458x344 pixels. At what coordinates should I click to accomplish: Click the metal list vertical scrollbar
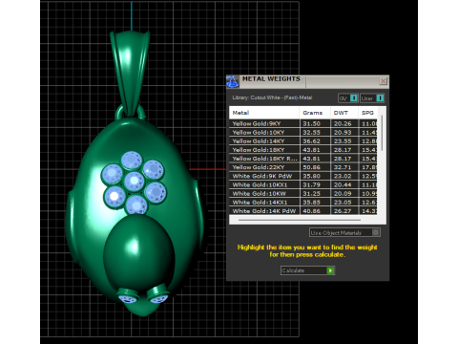[382, 134]
